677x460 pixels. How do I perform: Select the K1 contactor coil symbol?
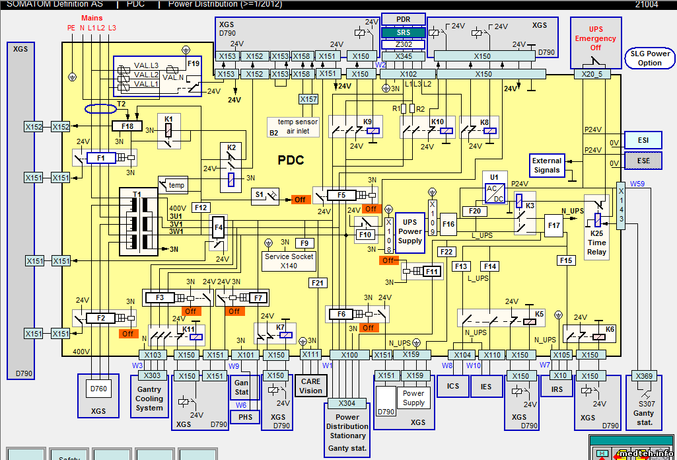tap(168, 132)
